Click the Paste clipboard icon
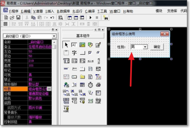190x128 pixels. (x=40, y=18)
